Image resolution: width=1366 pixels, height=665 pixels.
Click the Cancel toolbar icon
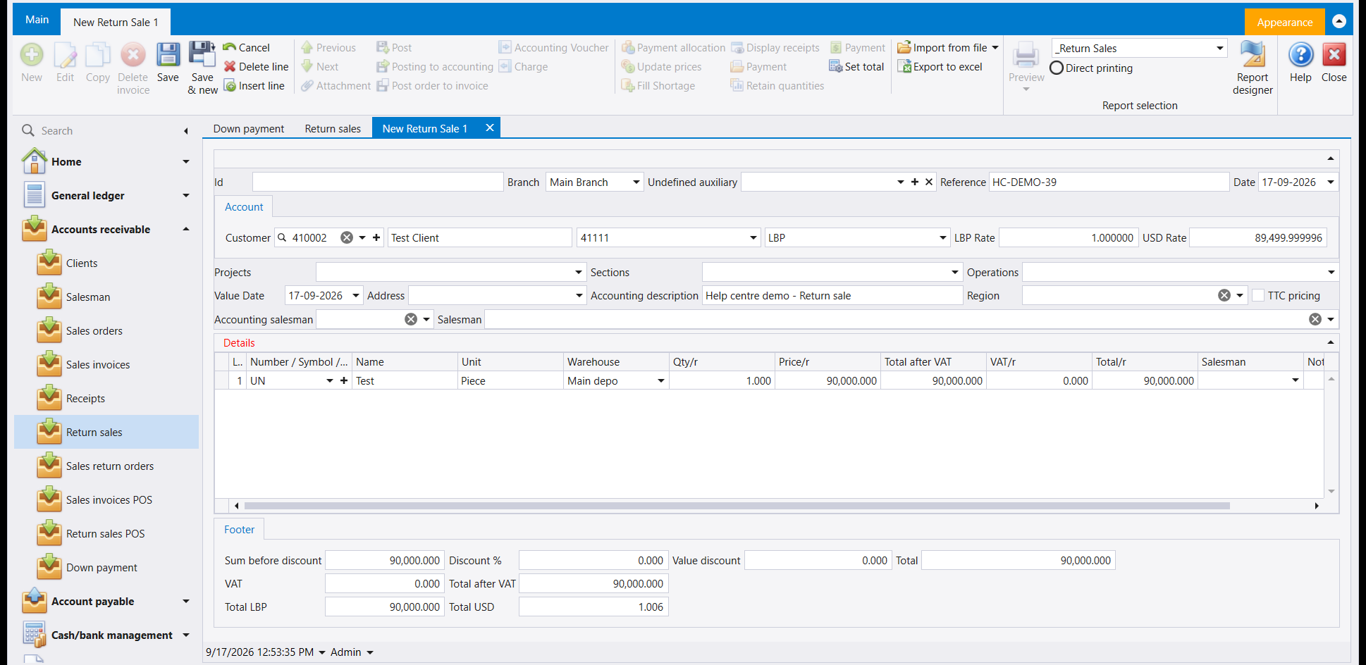[247, 48]
